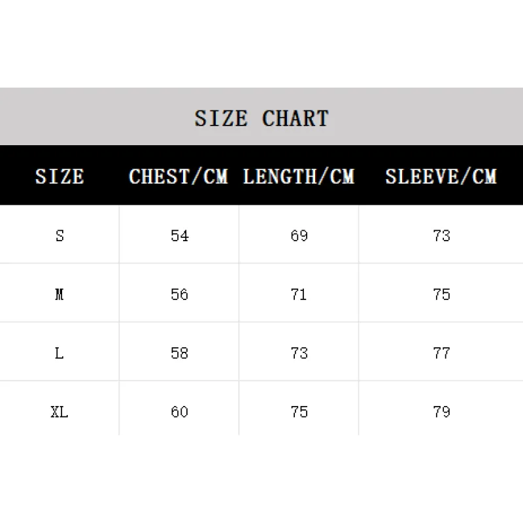
Task: Select the CHEST/CM column header
Action: click(x=178, y=176)
